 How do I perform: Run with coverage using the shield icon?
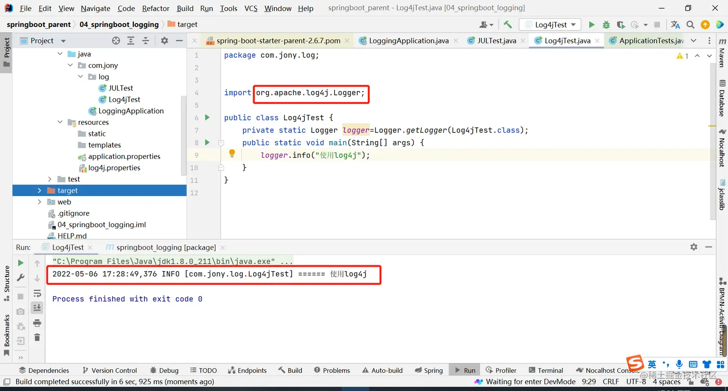click(x=621, y=25)
